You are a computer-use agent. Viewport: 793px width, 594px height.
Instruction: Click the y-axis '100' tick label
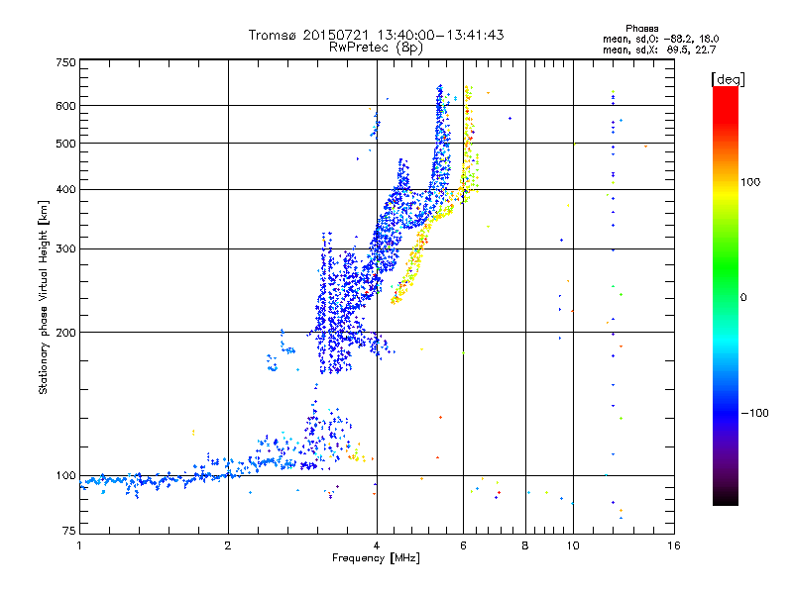click(x=65, y=476)
